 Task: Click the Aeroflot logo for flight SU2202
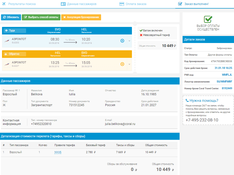click(7, 41)
